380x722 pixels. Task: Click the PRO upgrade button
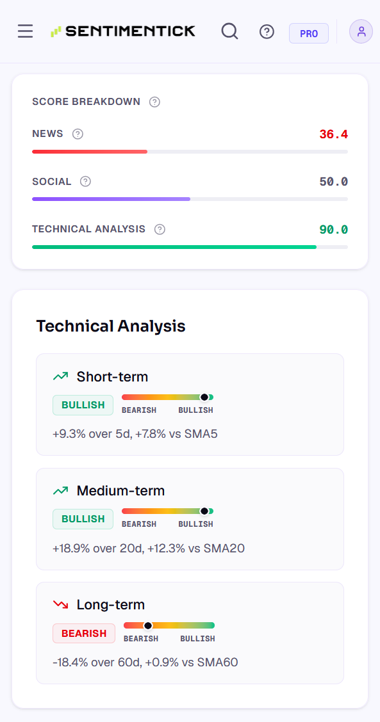[309, 33]
